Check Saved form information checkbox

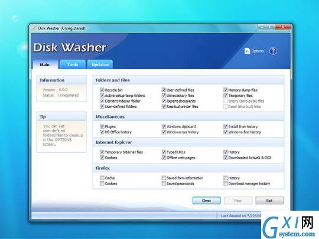(x=164, y=178)
